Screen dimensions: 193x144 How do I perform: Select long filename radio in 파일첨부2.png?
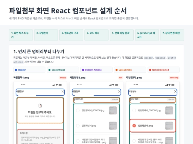78,141
